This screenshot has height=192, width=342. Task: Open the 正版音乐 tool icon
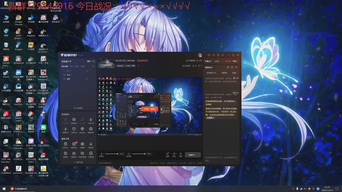pyautogui.click(x=91, y=145)
